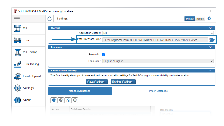The image size is (224, 126).
Task: Open Turn Tooling section
Action: [29, 64]
